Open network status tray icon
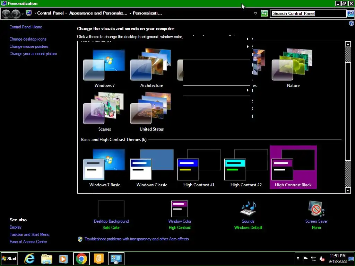Image resolution: width=355 pixels, height=266 pixels. [x=313, y=258]
